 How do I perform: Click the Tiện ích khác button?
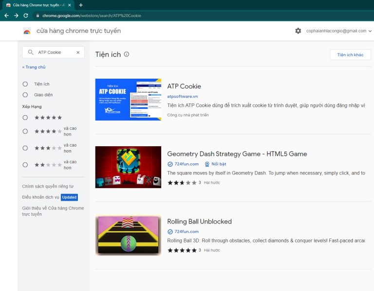pyautogui.click(x=350, y=55)
